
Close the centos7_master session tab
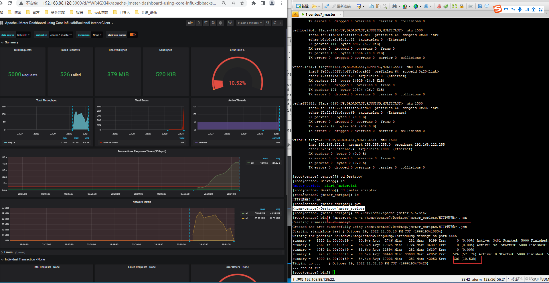[x=341, y=14]
